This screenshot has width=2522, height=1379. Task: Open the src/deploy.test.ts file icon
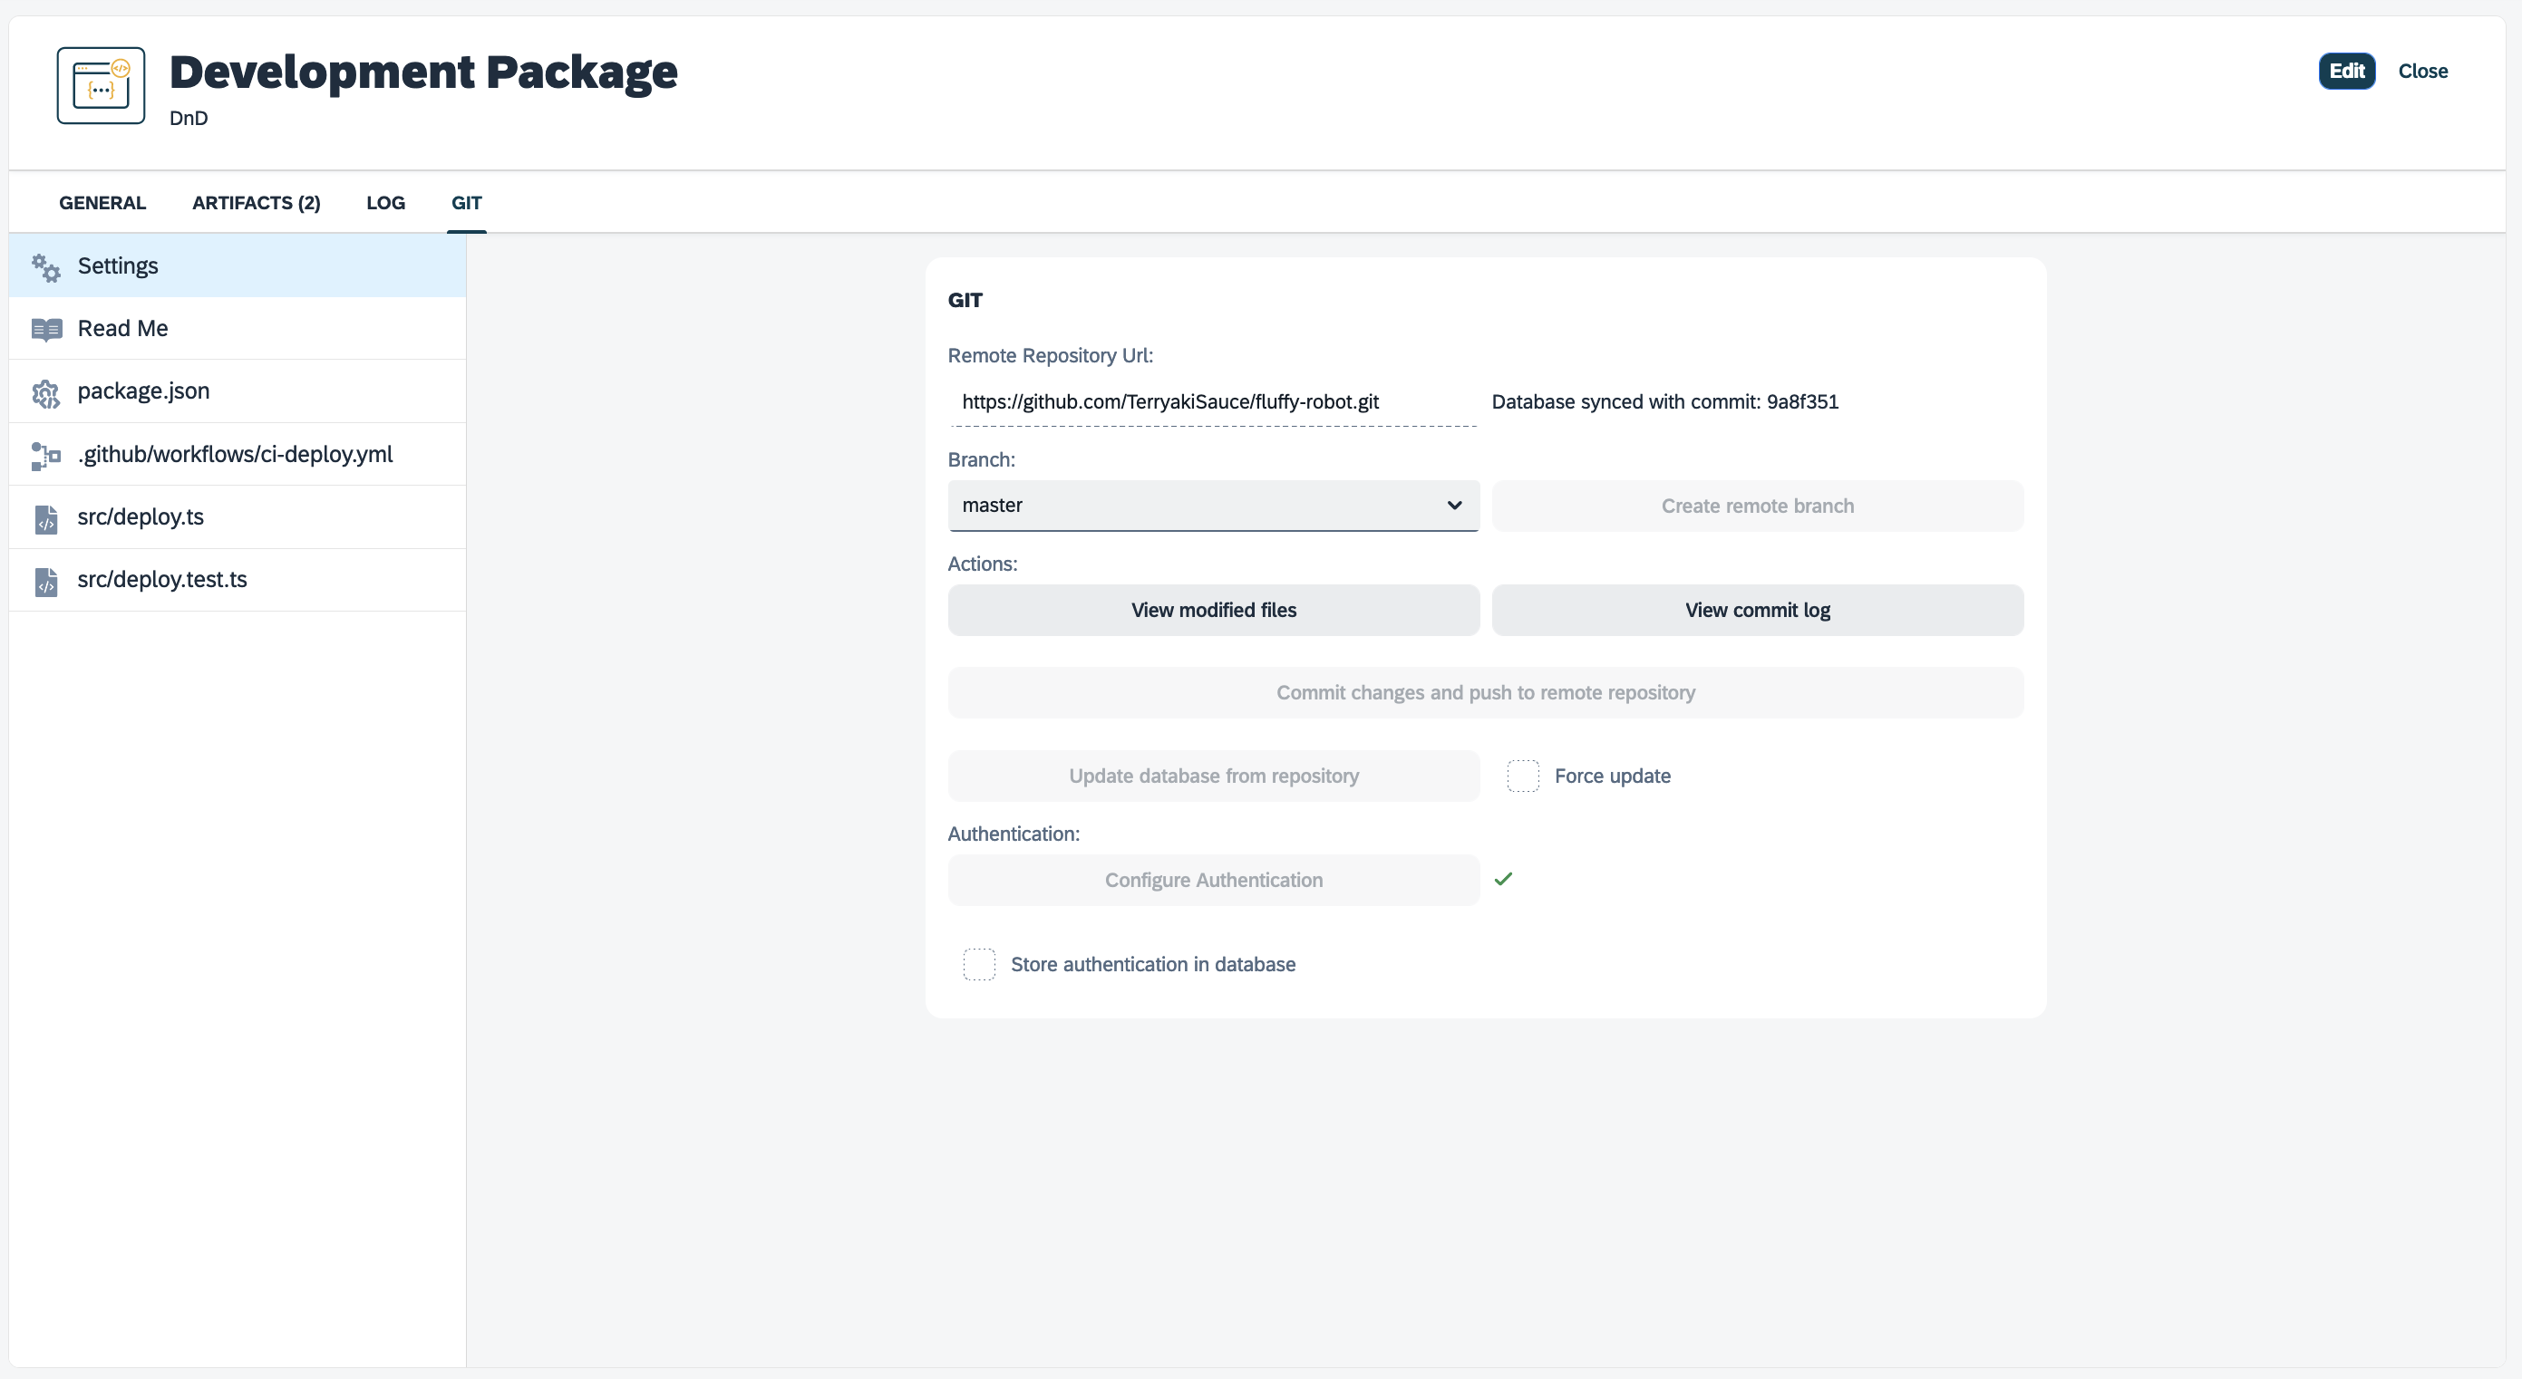click(x=45, y=581)
